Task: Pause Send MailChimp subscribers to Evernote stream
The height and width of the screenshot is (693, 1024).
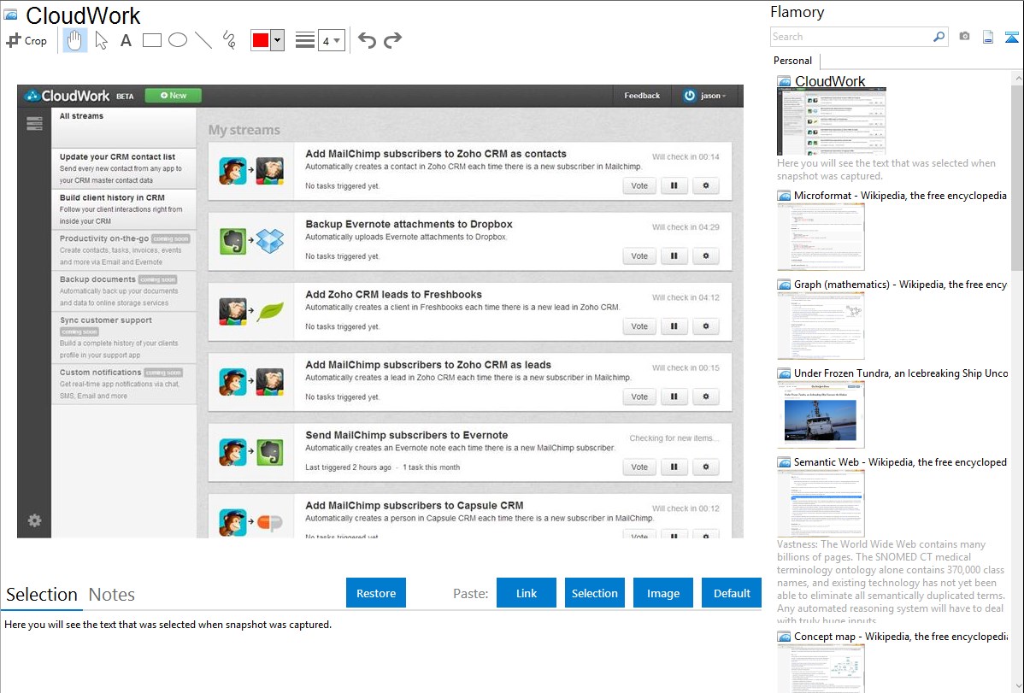Action: (674, 467)
